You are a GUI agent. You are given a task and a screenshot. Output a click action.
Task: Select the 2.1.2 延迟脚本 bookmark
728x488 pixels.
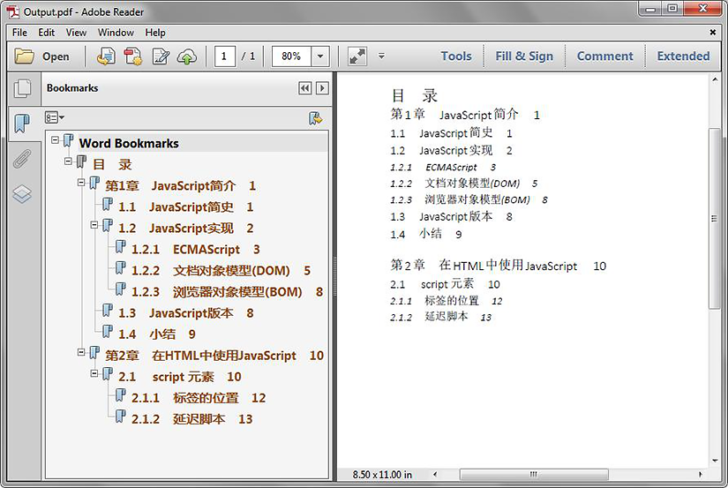(x=191, y=419)
